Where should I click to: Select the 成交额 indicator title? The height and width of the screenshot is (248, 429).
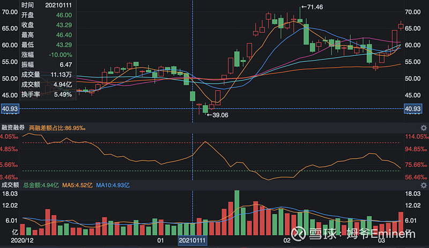(10, 185)
